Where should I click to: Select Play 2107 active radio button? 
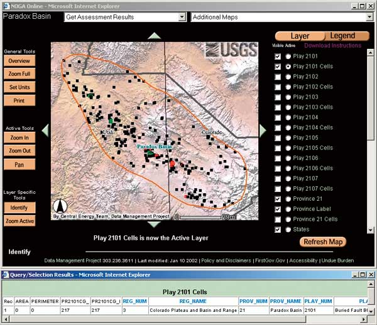pos(288,179)
